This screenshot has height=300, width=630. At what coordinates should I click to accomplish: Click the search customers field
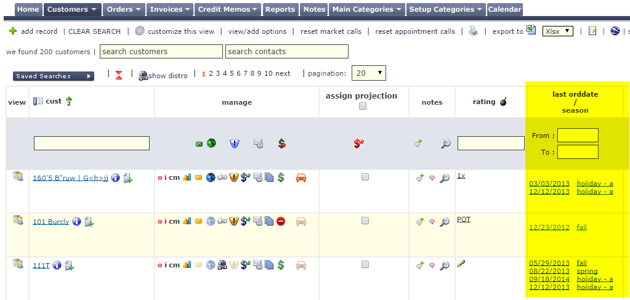(x=161, y=52)
